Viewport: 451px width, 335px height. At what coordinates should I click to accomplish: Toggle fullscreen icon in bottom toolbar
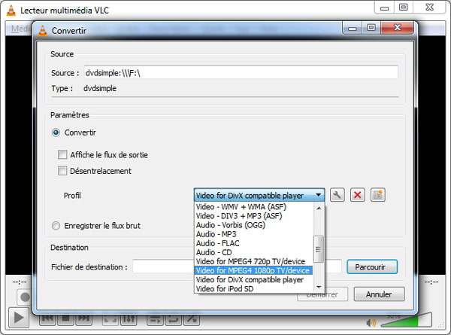[110, 318]
